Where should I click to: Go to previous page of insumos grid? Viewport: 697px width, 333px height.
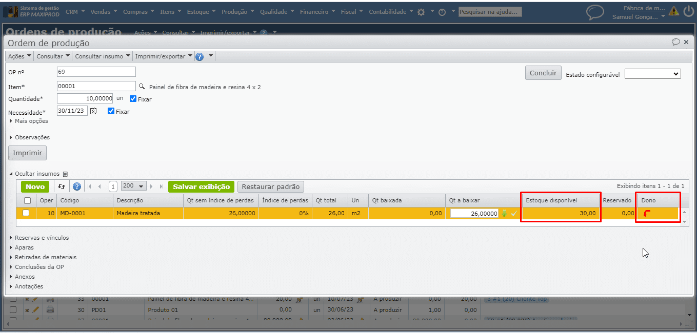[x=99, y=186]
